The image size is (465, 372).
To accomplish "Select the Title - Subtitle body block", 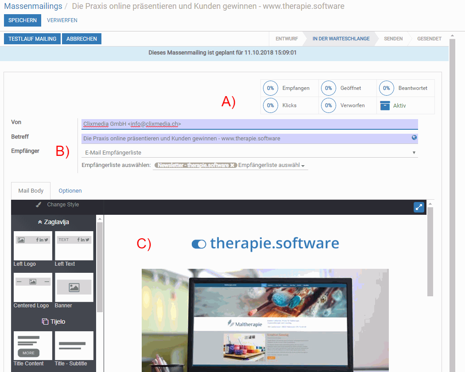I will 74,345.
